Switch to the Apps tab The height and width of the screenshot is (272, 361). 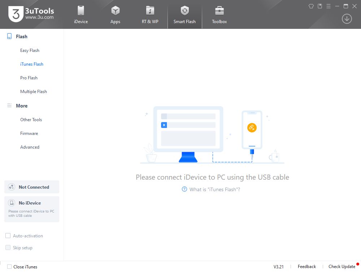(x=116, y=15)
